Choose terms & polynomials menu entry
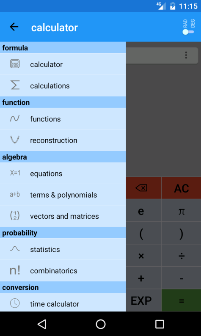 (x=63, y=195)
